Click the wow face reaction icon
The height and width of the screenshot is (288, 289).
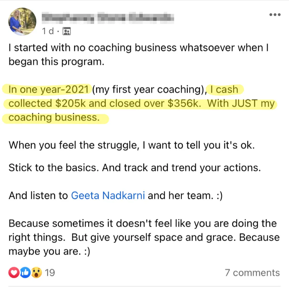[36, 272]
